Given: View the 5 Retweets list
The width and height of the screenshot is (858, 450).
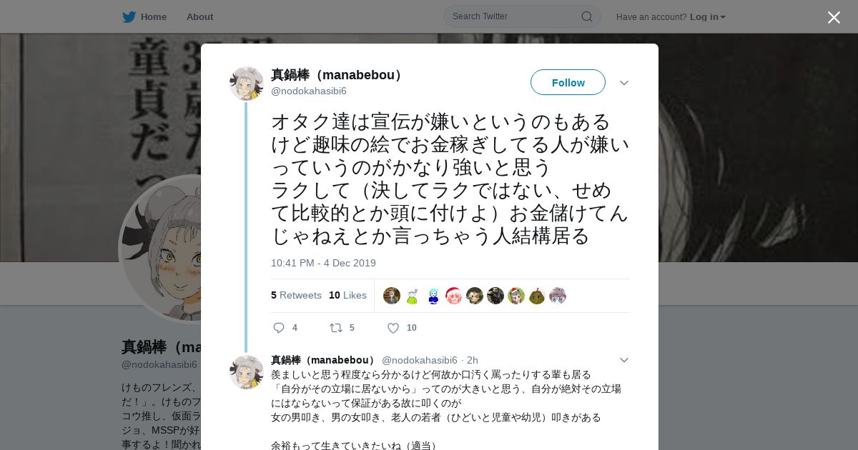Looking at the screenshot, I should click(296, 295).
